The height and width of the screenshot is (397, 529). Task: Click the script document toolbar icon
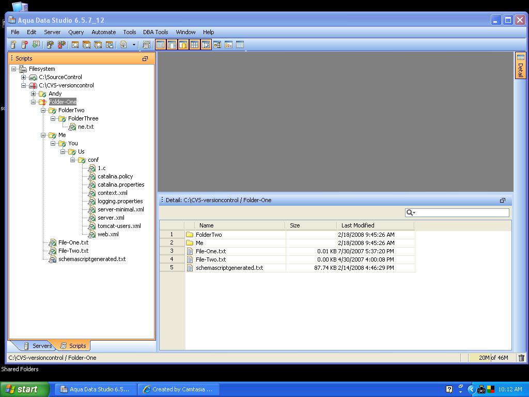tap(123, 44)
